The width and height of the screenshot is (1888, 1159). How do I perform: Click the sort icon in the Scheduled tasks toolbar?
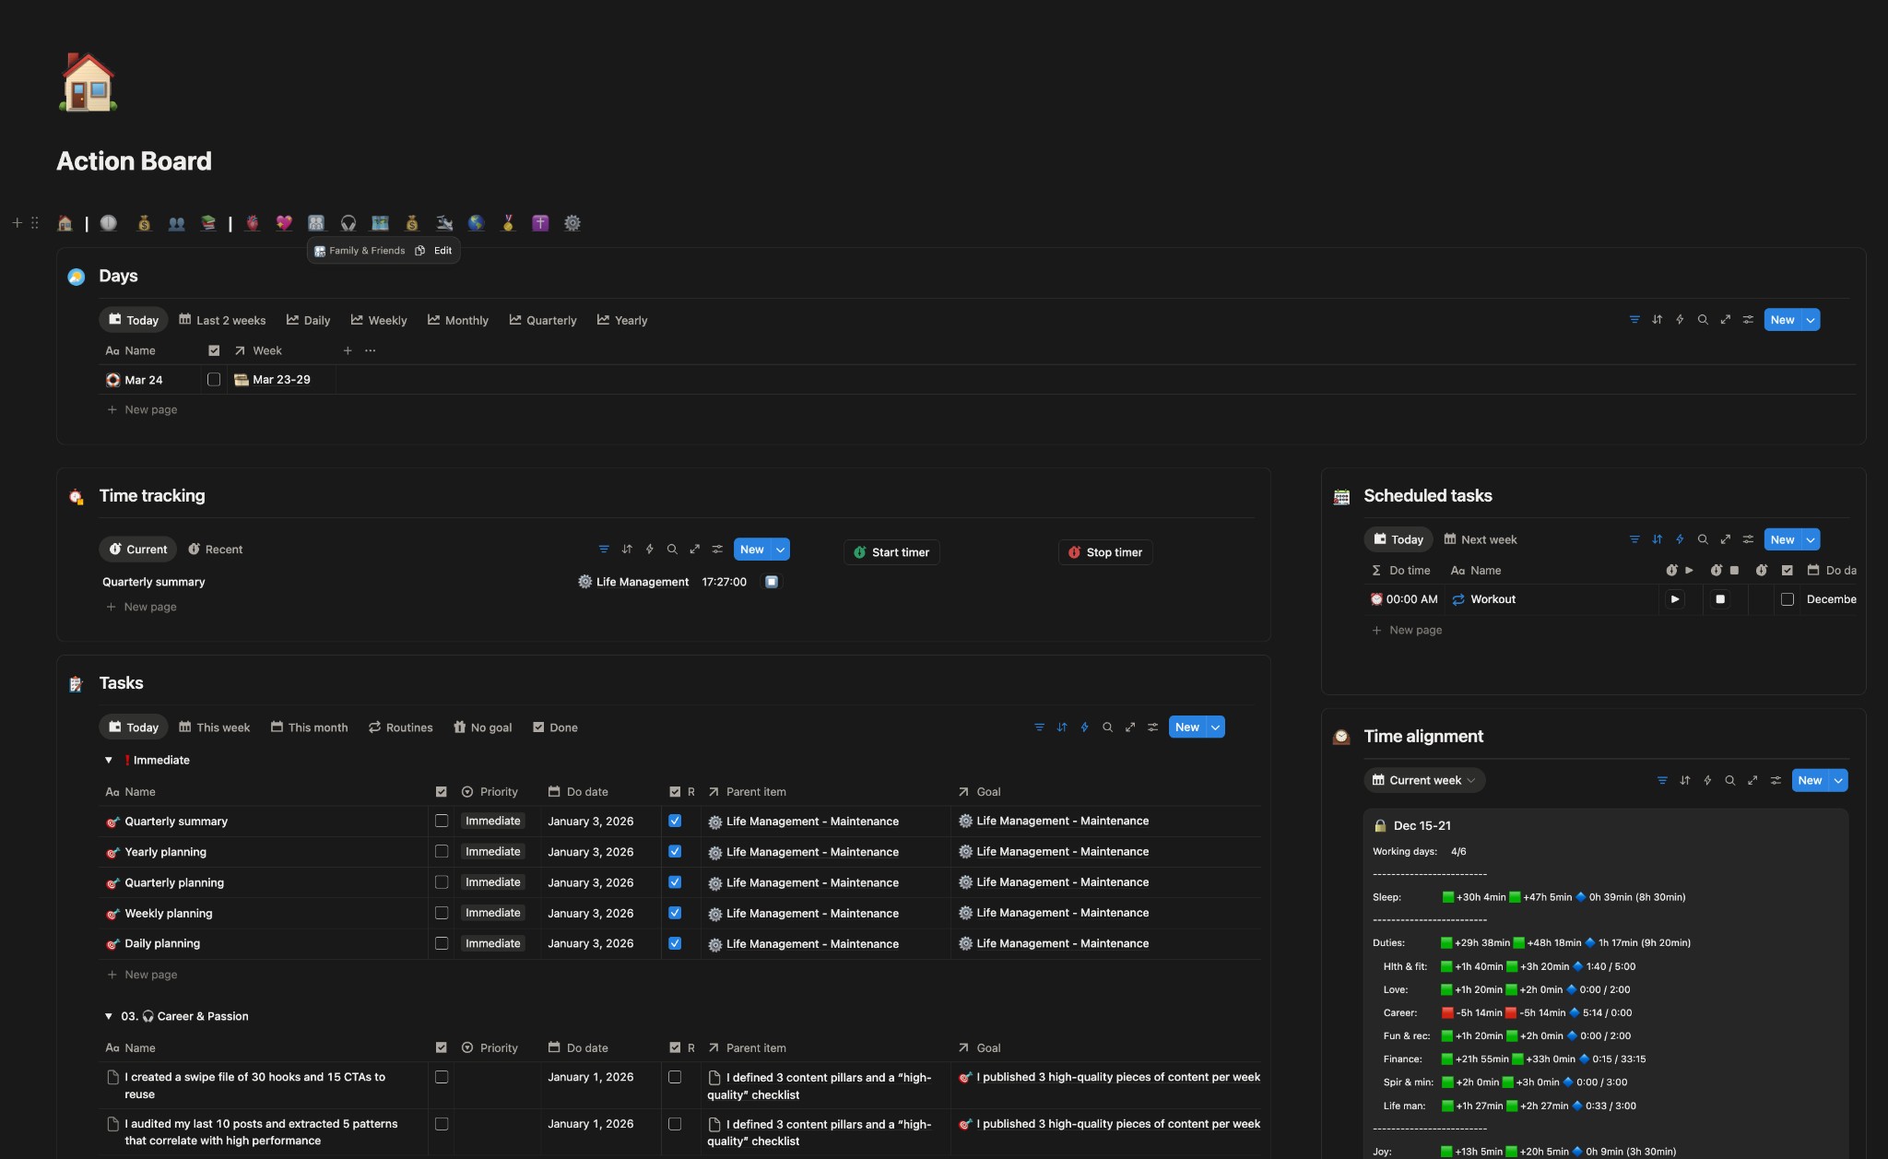tap(1657, 539)
